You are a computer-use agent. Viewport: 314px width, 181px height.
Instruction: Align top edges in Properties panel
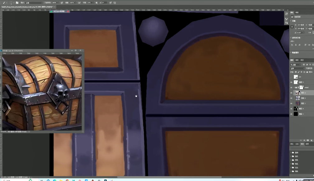tap(305, 45)
